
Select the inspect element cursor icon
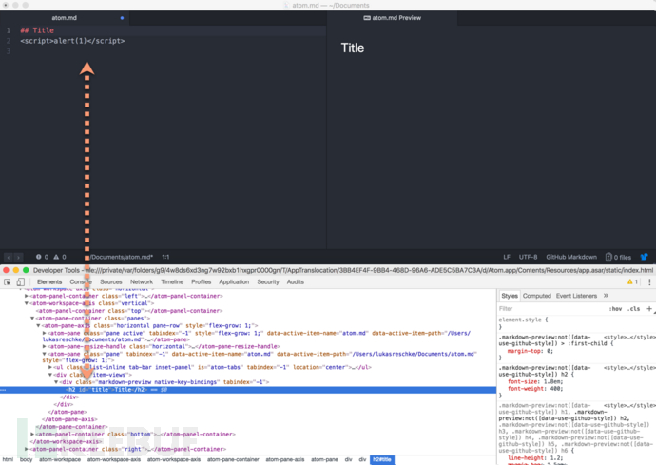7,282
